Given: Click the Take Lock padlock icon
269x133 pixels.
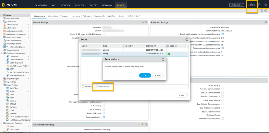Looking at the screenshot, I should click(83, 86).
